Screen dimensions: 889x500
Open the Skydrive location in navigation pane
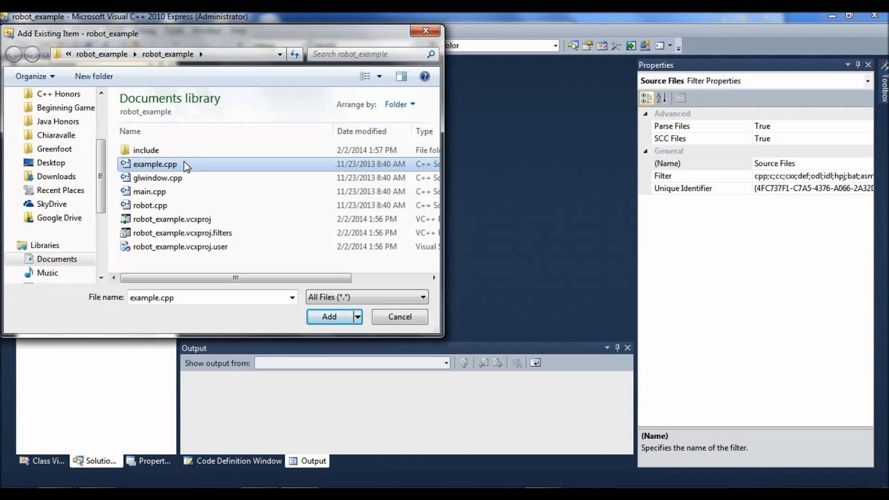(51, 204)
